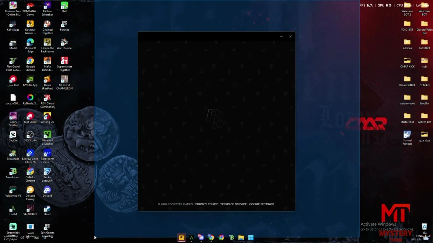Minimize the Rockstar Games Launcher window
433x243 pixels.
click(281, 36)
